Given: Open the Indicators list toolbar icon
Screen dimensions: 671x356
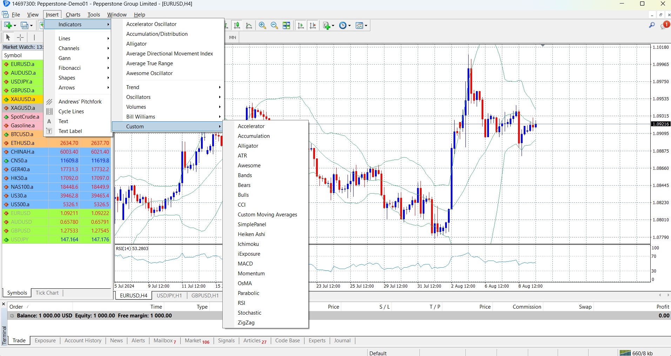Looking at the screenshot, I should click(360, 25).
